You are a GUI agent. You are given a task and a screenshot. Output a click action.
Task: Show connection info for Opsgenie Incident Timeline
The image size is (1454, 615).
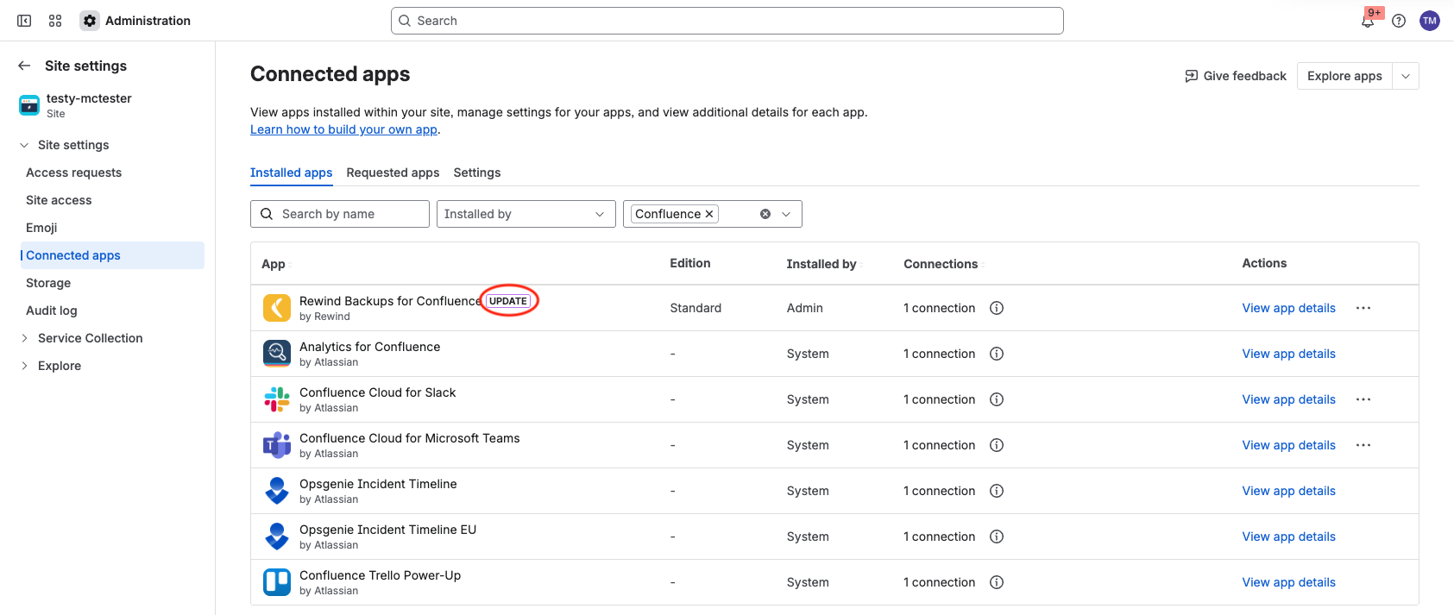tap(997, 491)
